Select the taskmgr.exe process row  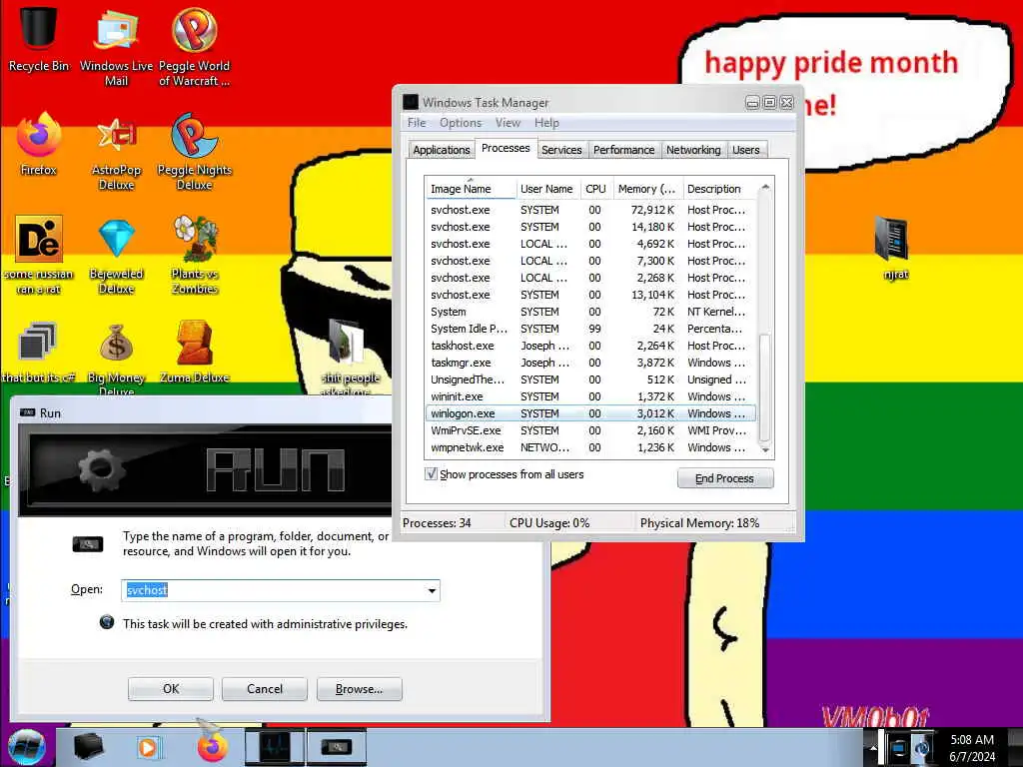pos(590,363)
